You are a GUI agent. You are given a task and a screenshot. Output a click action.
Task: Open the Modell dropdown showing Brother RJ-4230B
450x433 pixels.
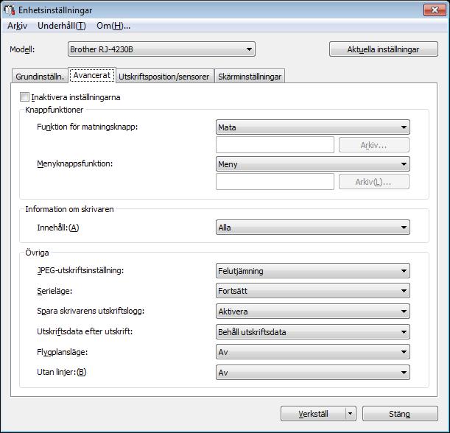click(x=161, y=49)
